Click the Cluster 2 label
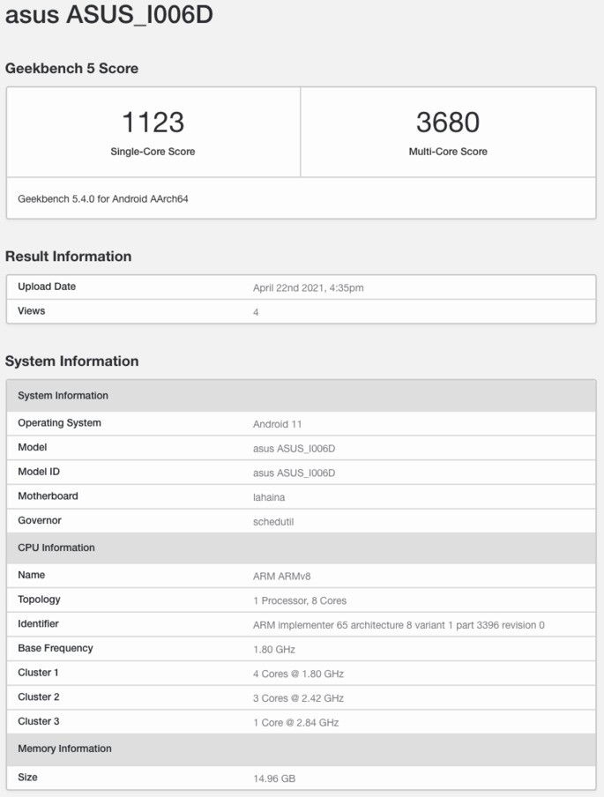This screenshot has height=797, width=604. click(x=39, y=696)
